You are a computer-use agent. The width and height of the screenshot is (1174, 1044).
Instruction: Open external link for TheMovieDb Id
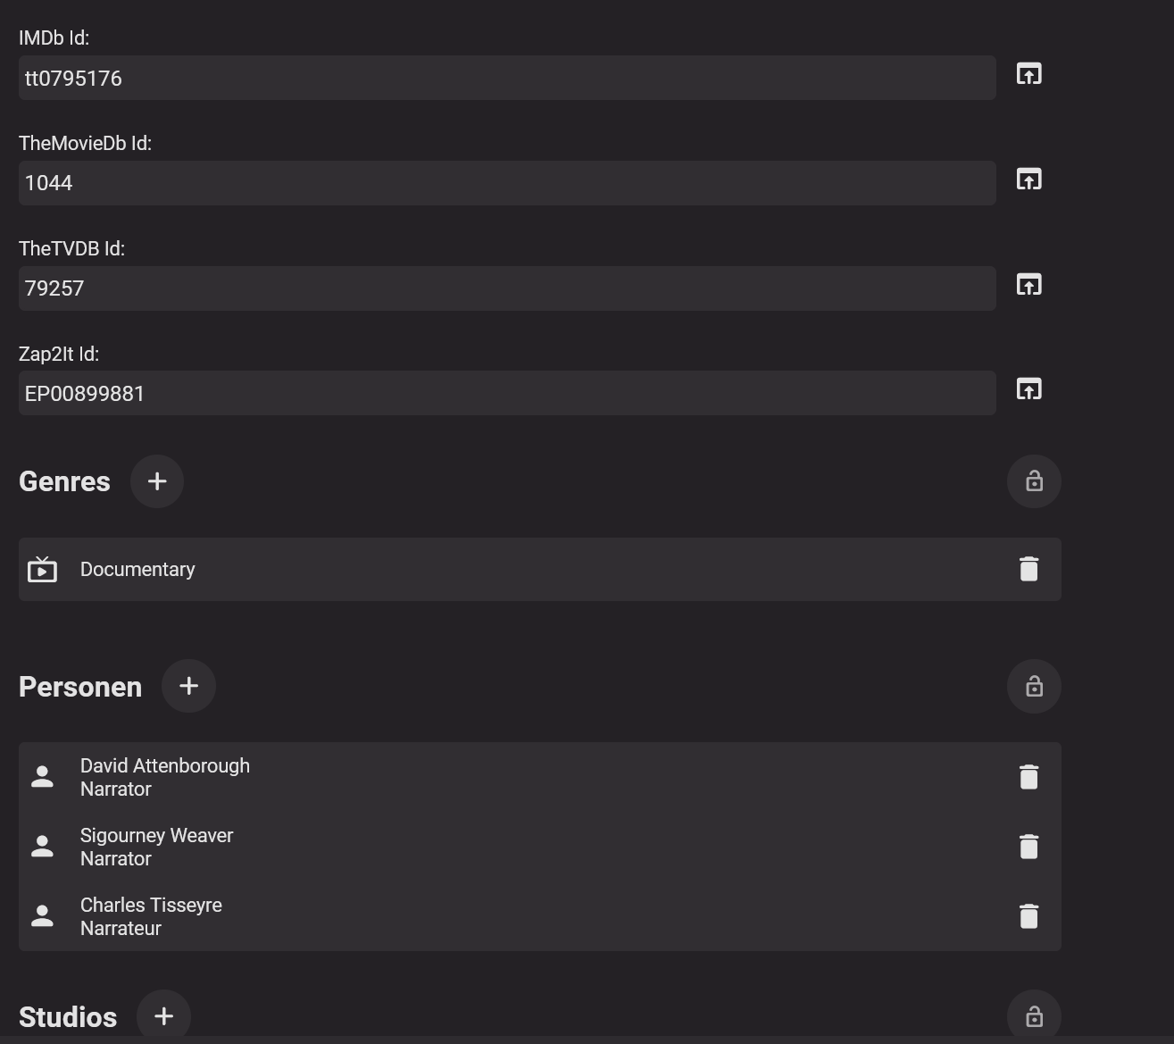[1028, 180]
